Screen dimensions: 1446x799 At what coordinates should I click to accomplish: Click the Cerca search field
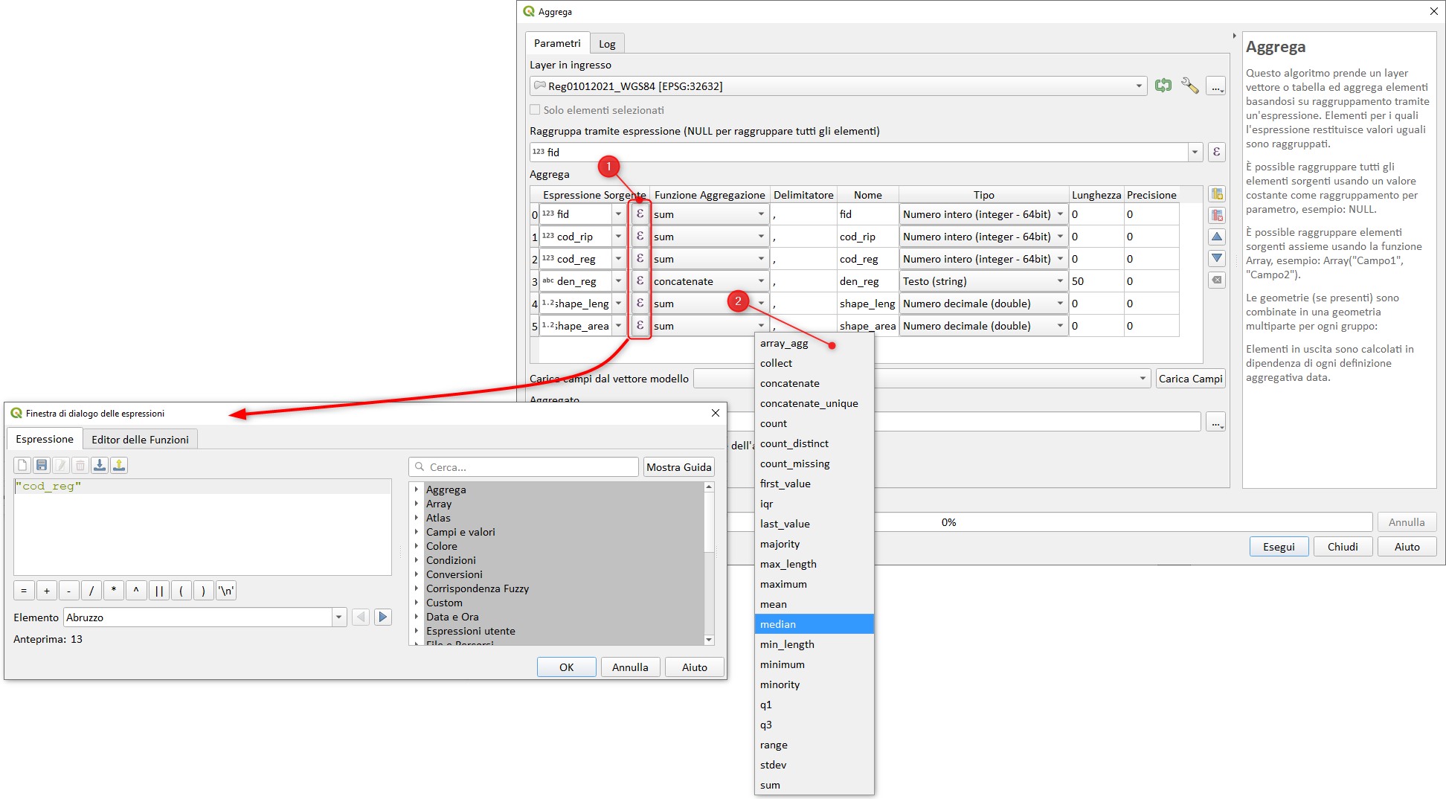click(530, 467)
